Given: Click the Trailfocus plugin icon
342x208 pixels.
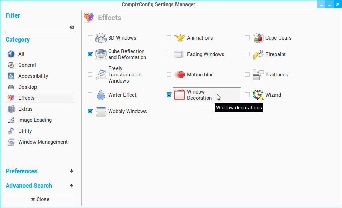Looking at the screenshot, I should [x=258, y=75].
